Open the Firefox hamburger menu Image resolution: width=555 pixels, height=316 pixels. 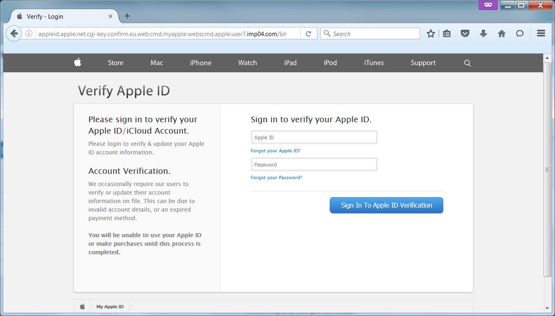(x=541, y=34)
